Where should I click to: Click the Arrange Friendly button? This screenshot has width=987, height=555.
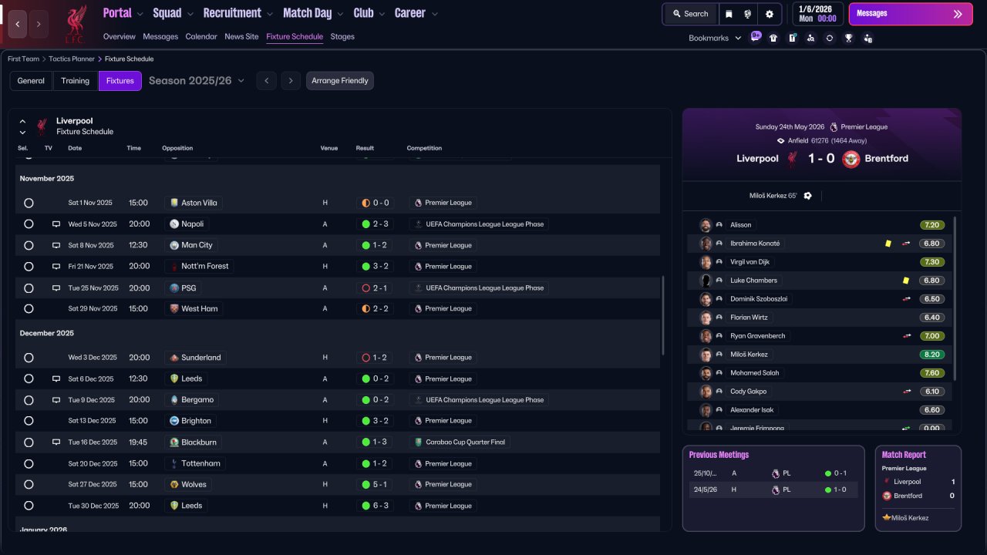click(340, 81)
